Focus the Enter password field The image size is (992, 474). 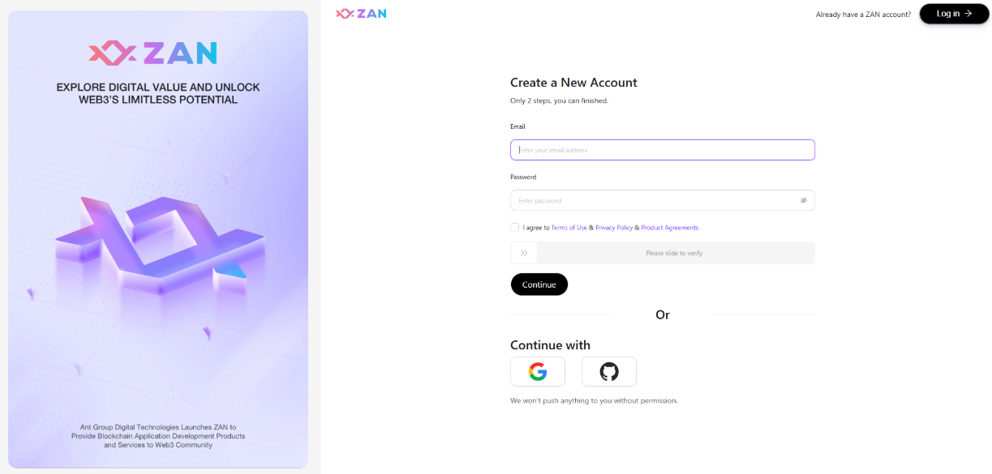tap(654, 200)
